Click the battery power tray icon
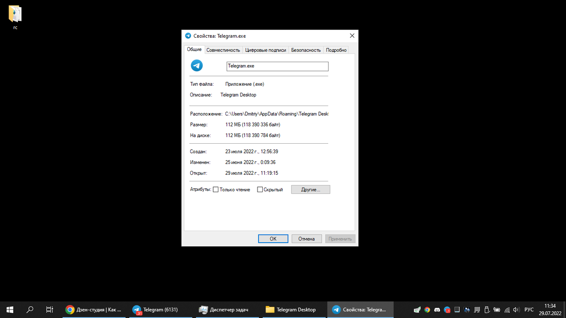 pyautogui.click(x=497, y=310)
